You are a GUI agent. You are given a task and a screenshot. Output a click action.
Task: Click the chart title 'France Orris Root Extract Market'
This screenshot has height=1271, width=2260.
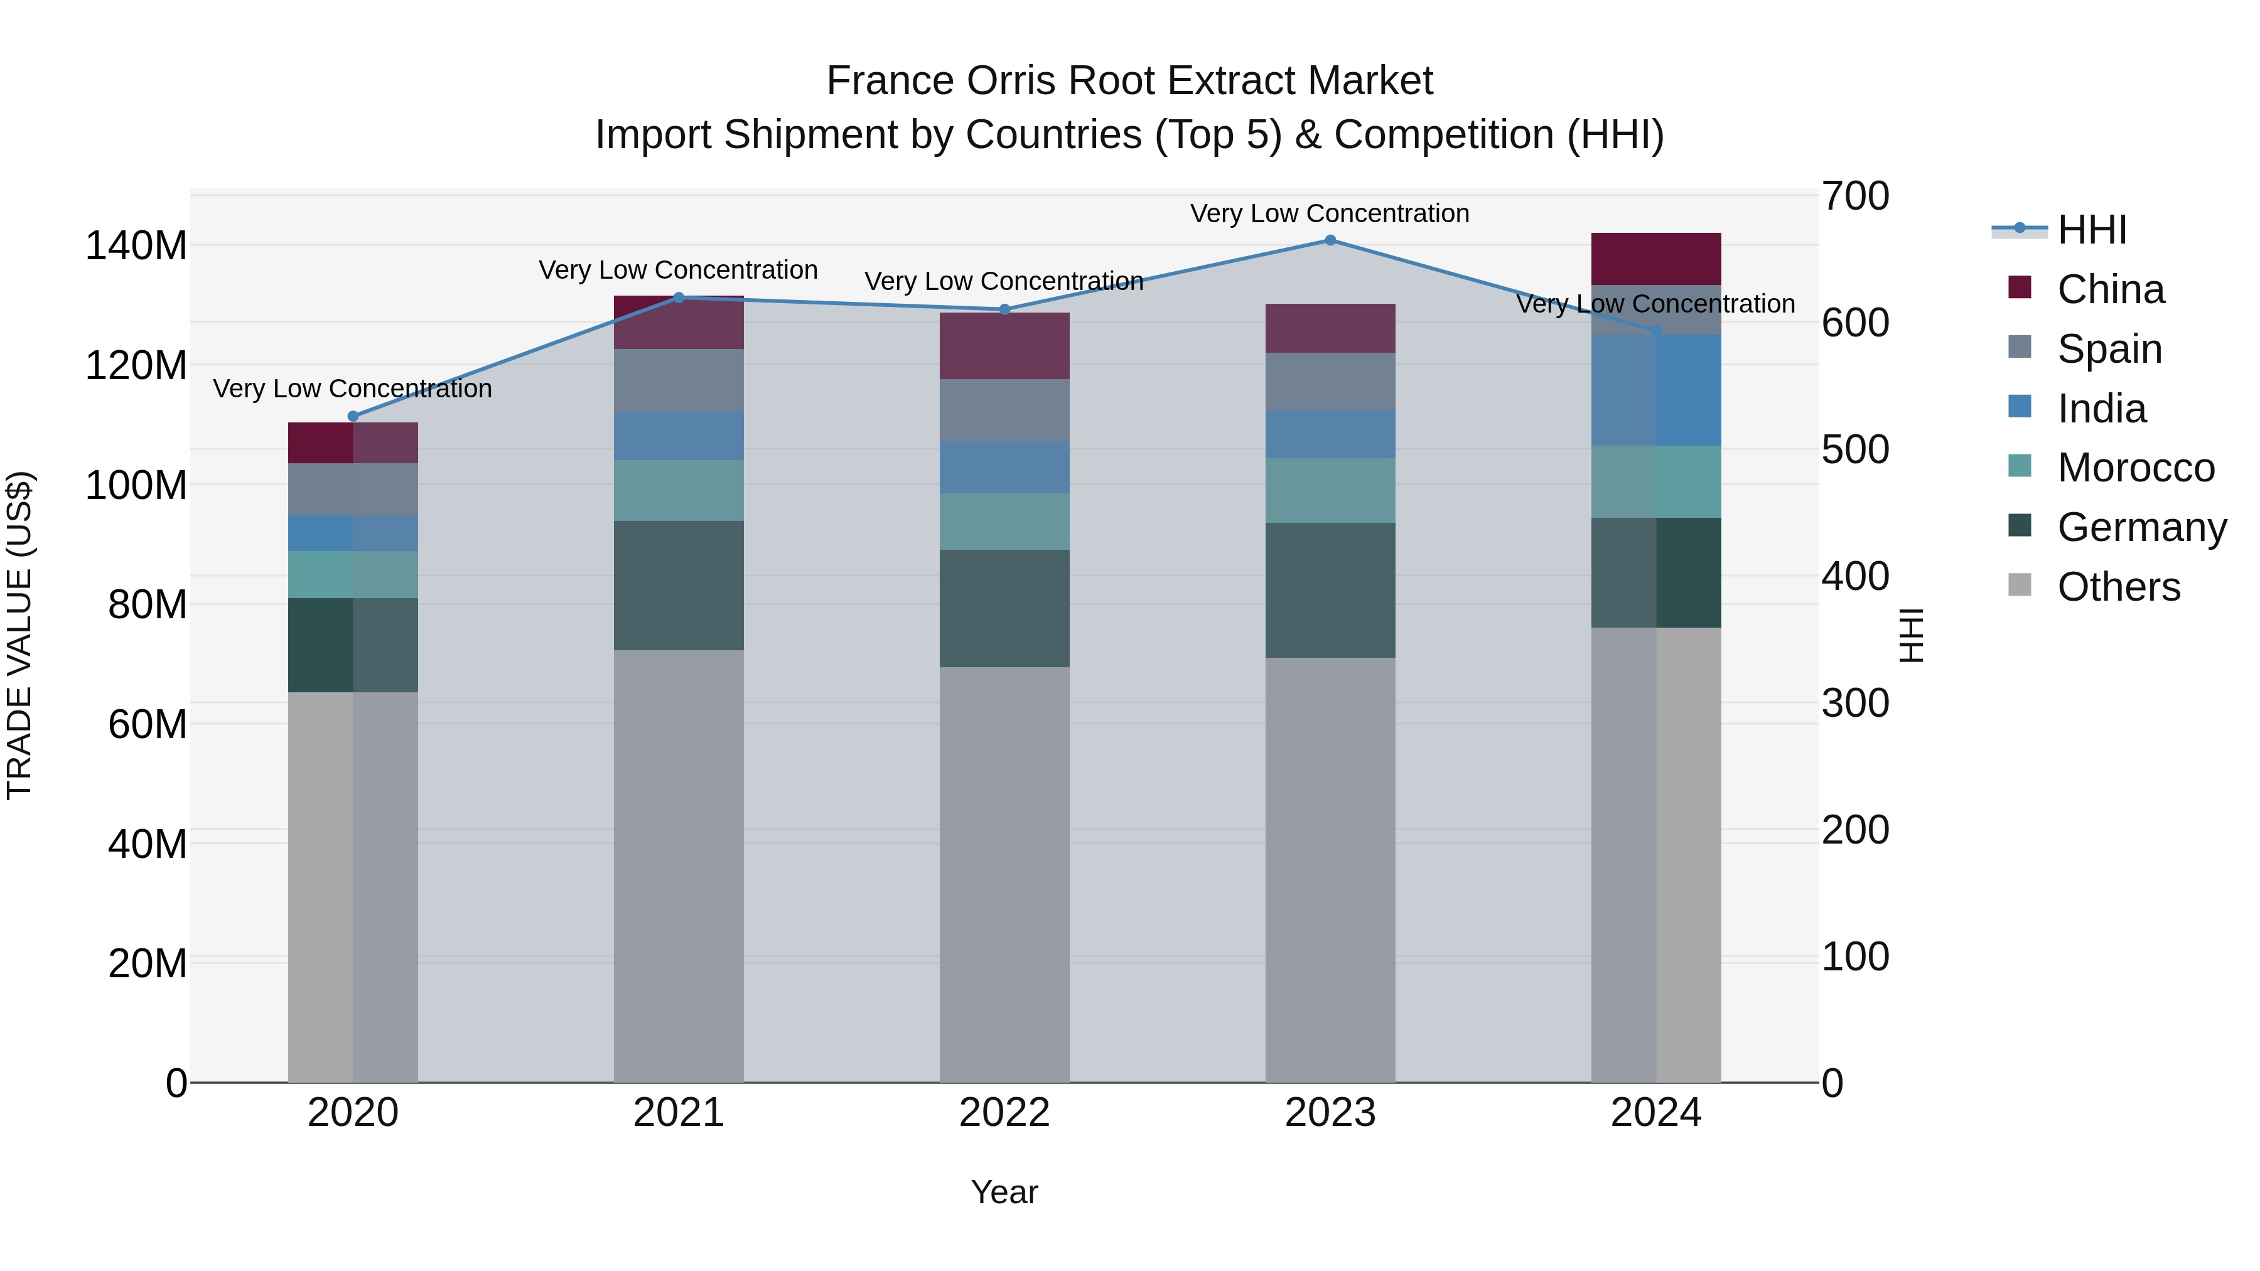pos(1130,81)
